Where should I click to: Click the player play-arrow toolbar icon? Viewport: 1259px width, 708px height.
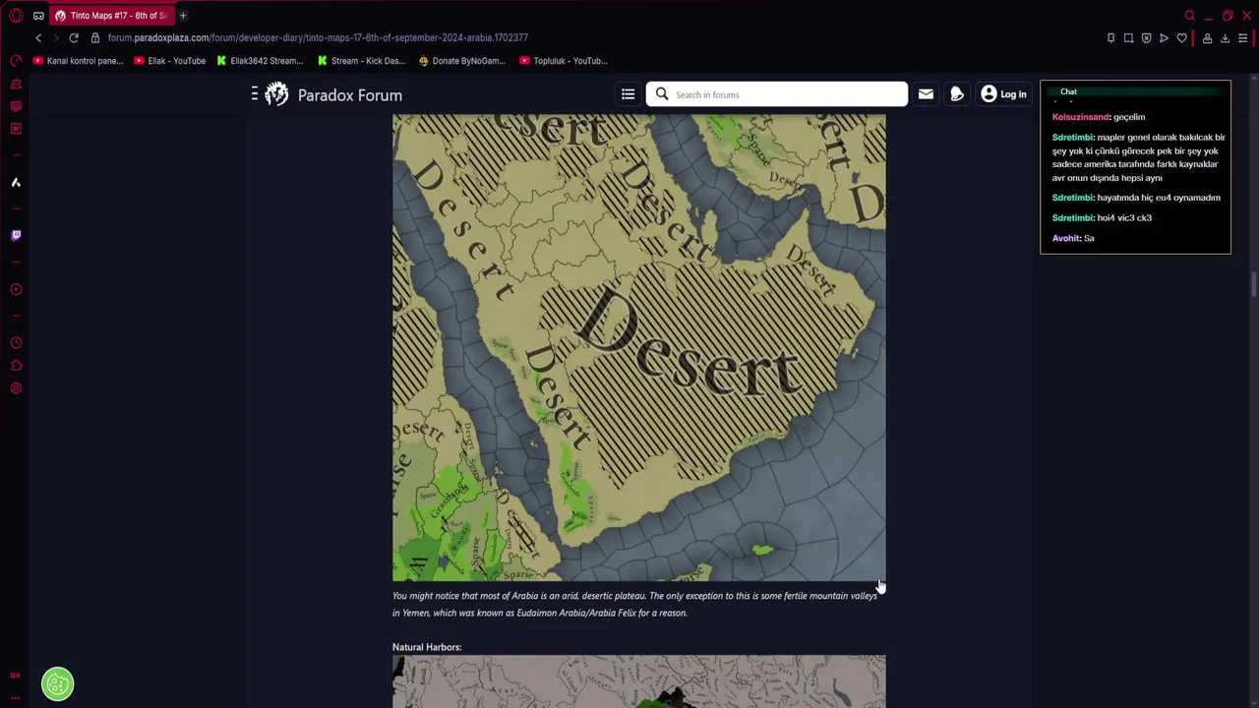point(1164,38)
